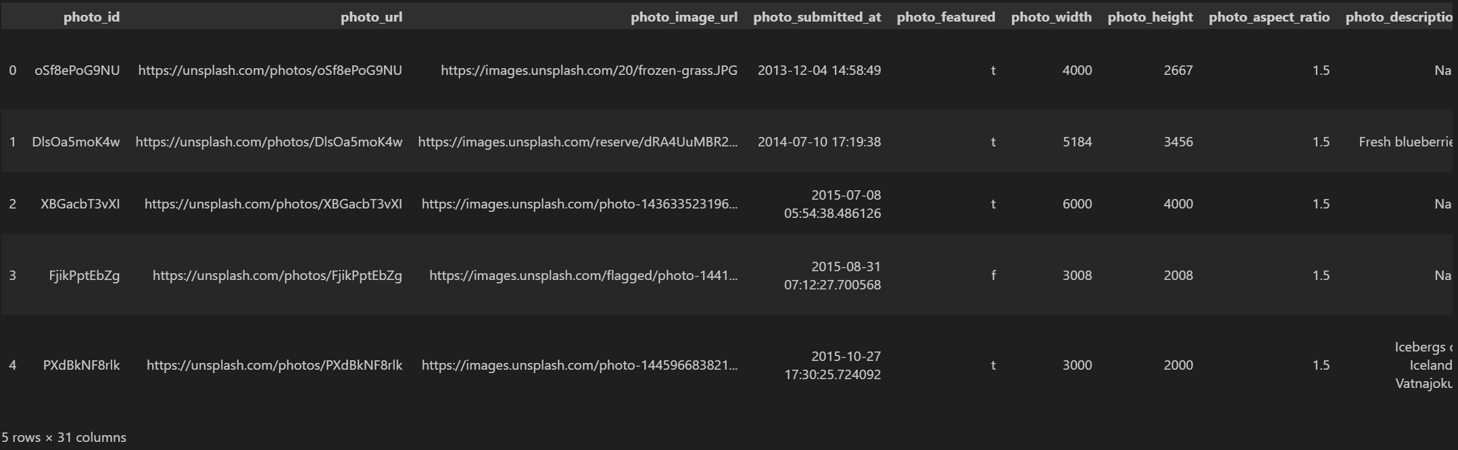1458x450 pixels.
Task: Click the photo_image_url column header
Action: [x=683, y=17]
